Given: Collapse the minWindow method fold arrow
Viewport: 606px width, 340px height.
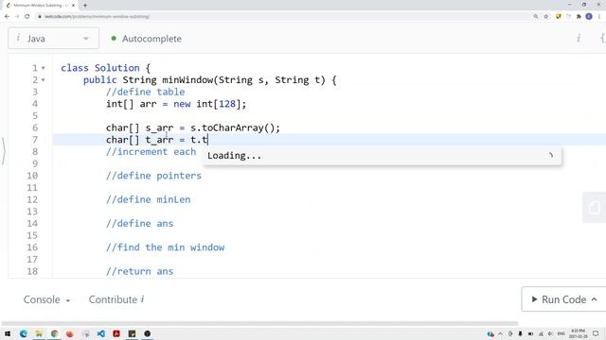Looking at the screenshot, I should point(44,80).
